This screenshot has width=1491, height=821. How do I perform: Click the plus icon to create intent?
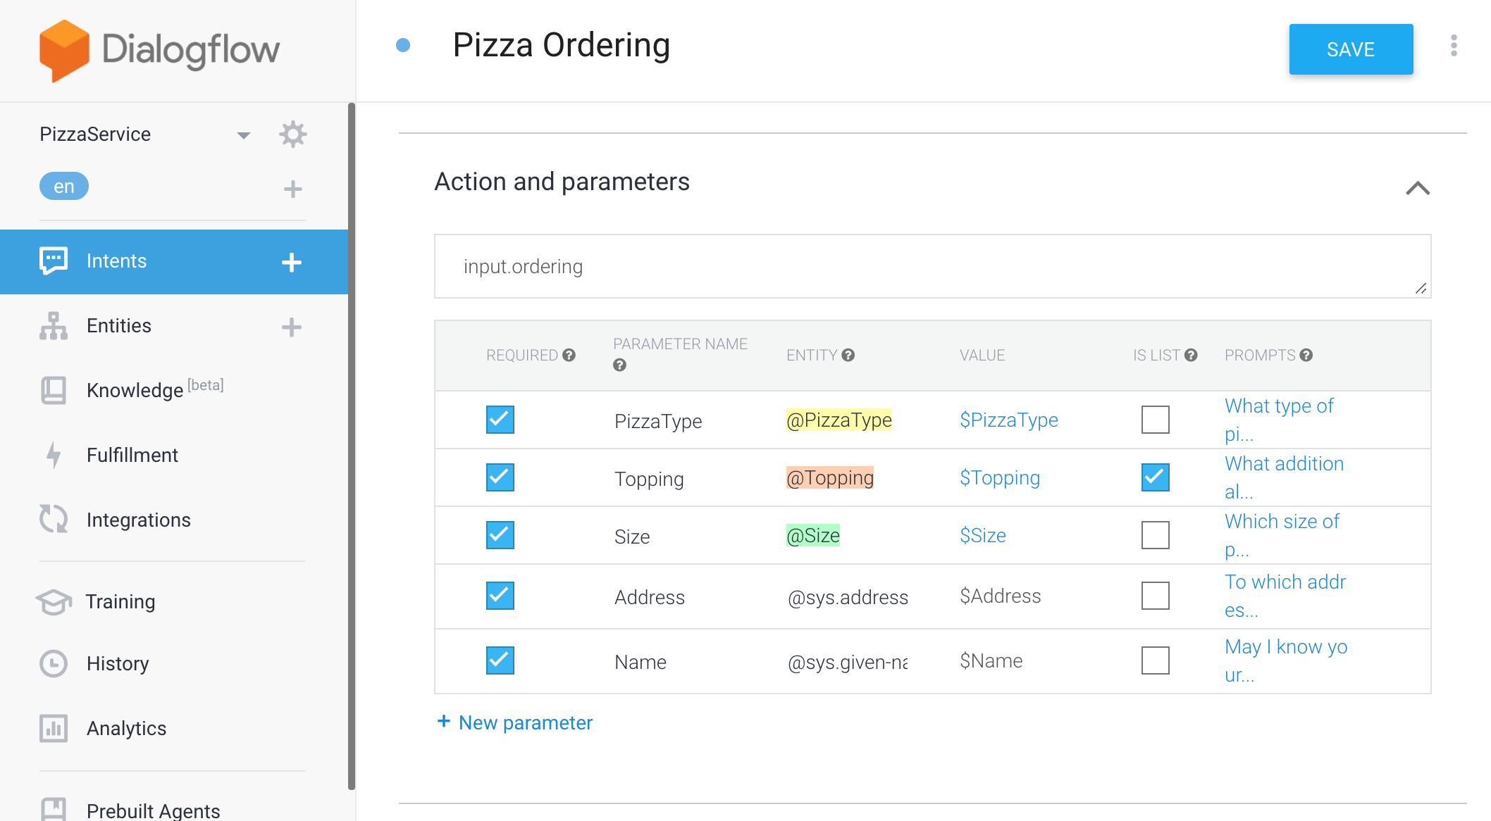292,263
